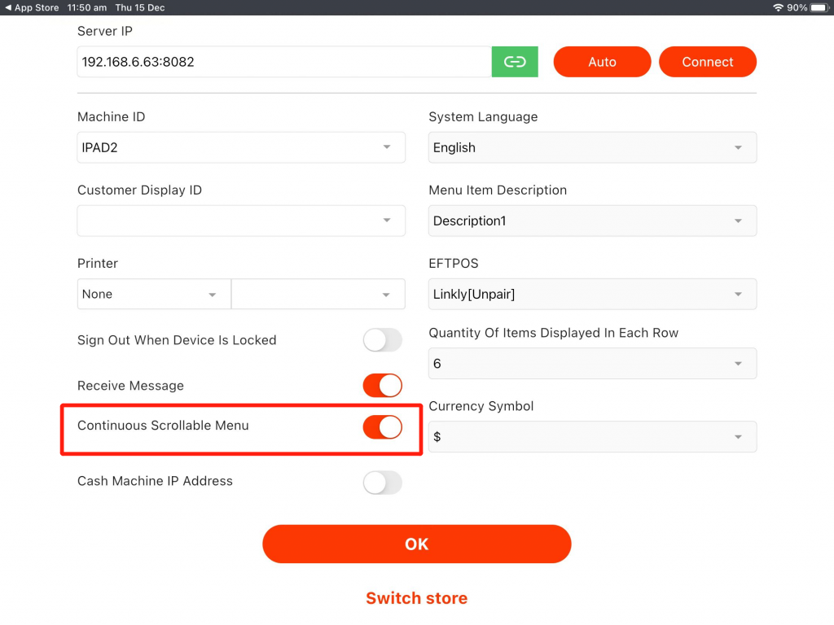Enable Cash Machine IP Address switch
The width and height of the screenshot is (834, 625).
(x=382, y=482)
